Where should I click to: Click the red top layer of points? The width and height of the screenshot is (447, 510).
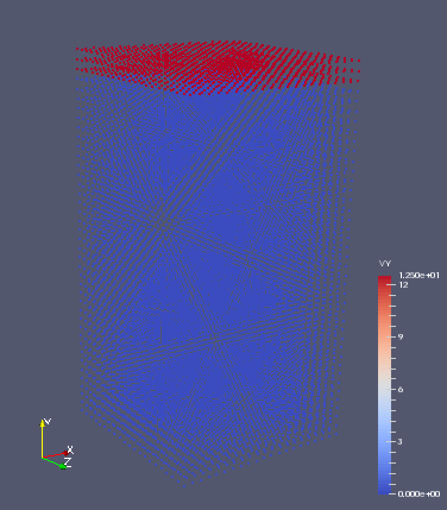(x=218, y=67)
